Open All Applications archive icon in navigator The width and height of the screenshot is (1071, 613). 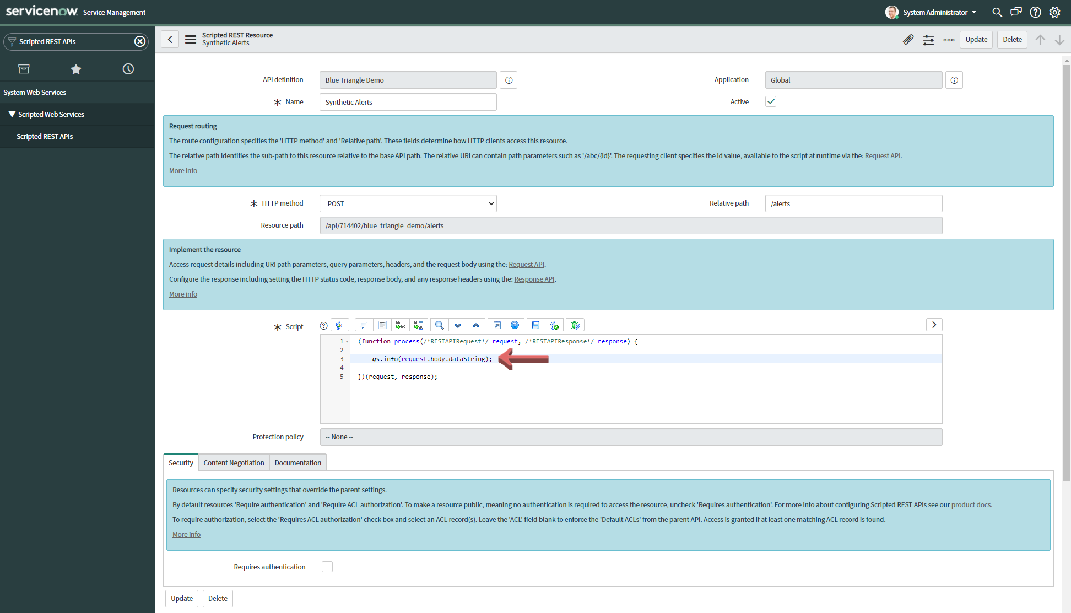(24, 69)
